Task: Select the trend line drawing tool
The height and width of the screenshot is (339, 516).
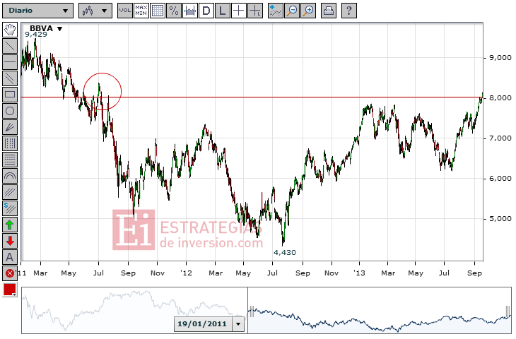Action: pyautogui.click(x=10, y=46)
